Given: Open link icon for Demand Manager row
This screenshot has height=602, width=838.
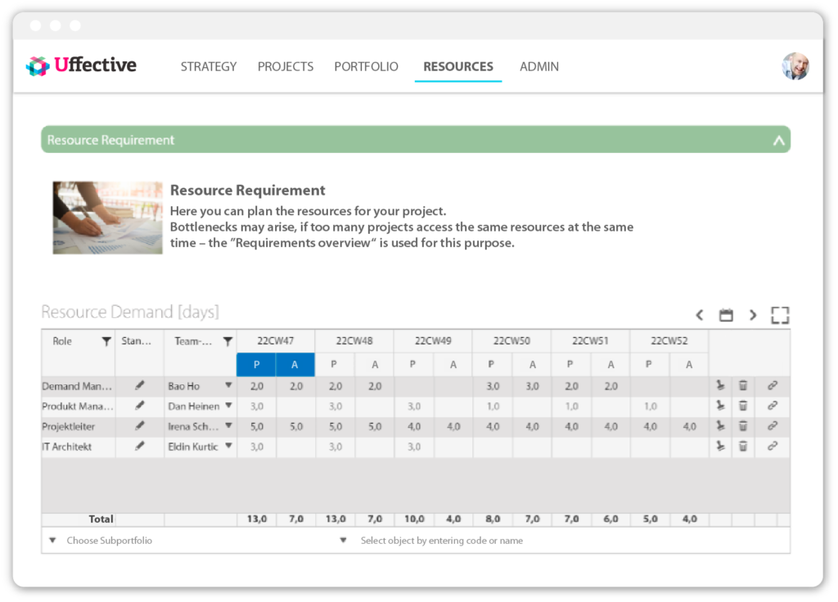Looking at the screenshot, I should point(773,385).
